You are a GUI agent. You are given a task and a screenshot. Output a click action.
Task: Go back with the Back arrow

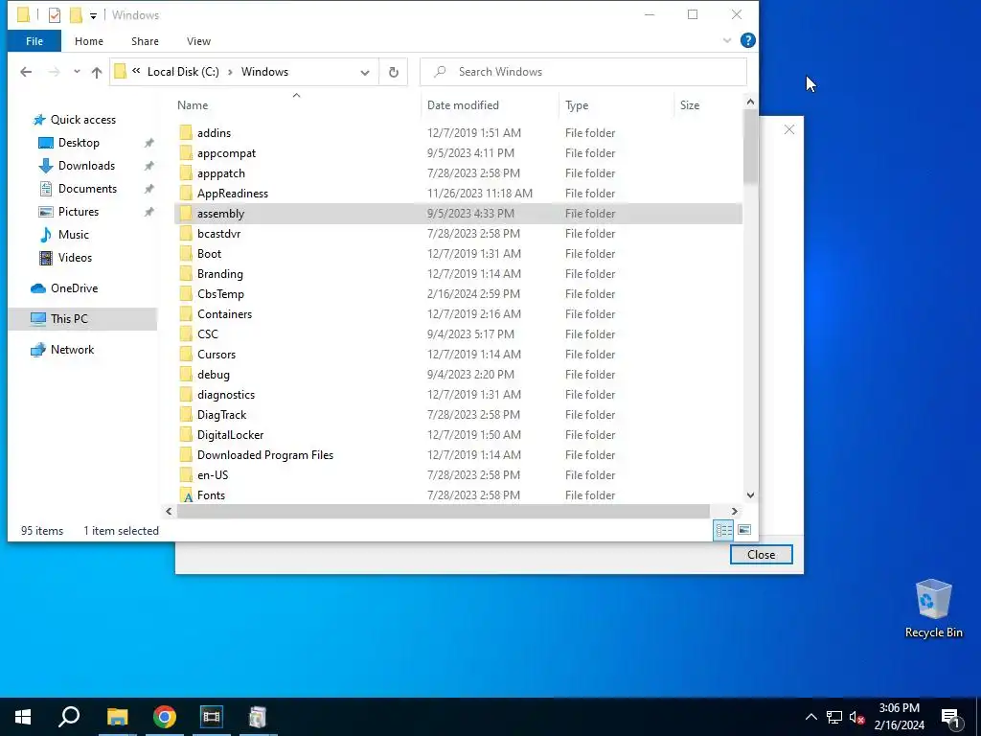(x=26, y=72)
